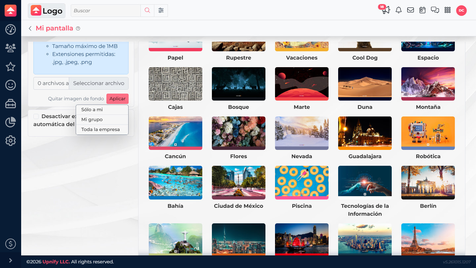Open the Upnify home icon in sidebar

[x=11, y=11]
